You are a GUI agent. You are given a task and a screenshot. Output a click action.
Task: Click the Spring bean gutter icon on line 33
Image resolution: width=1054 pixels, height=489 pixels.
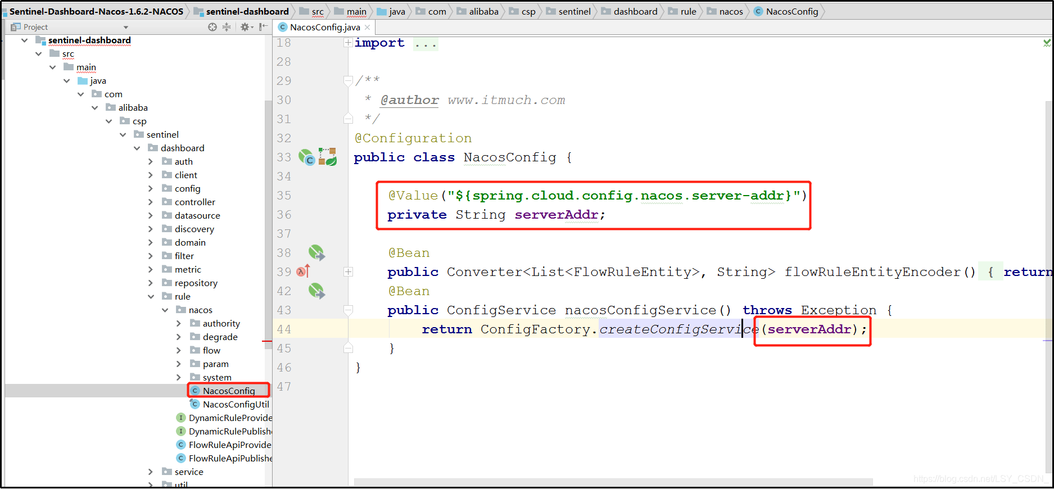pyautogui.click(x=307, y=157)
